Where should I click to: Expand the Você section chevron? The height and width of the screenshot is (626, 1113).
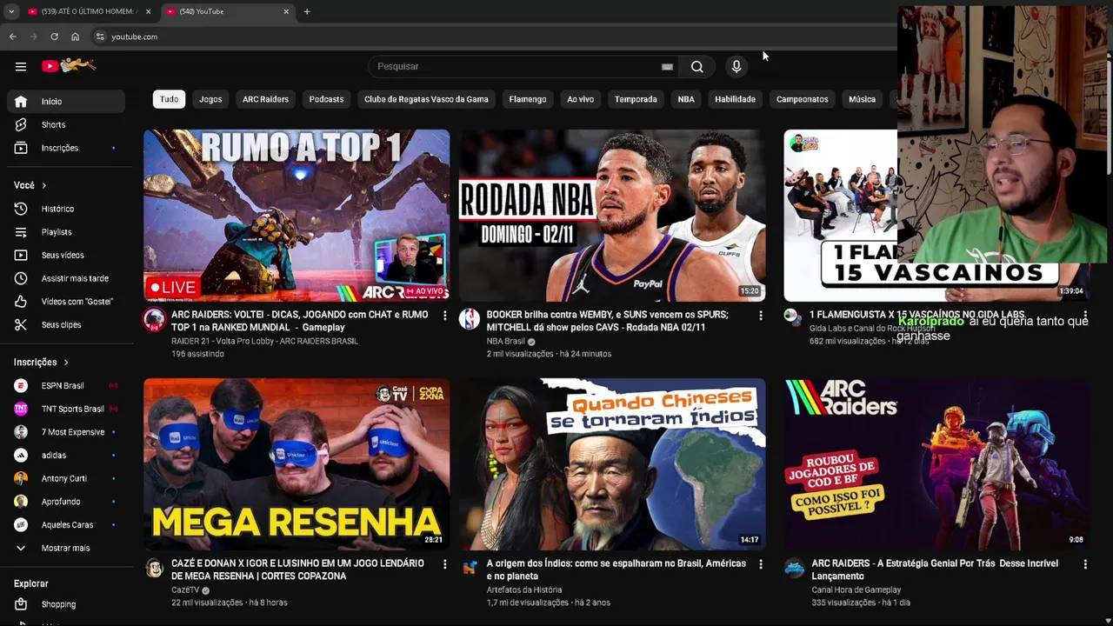click(44, 185)
